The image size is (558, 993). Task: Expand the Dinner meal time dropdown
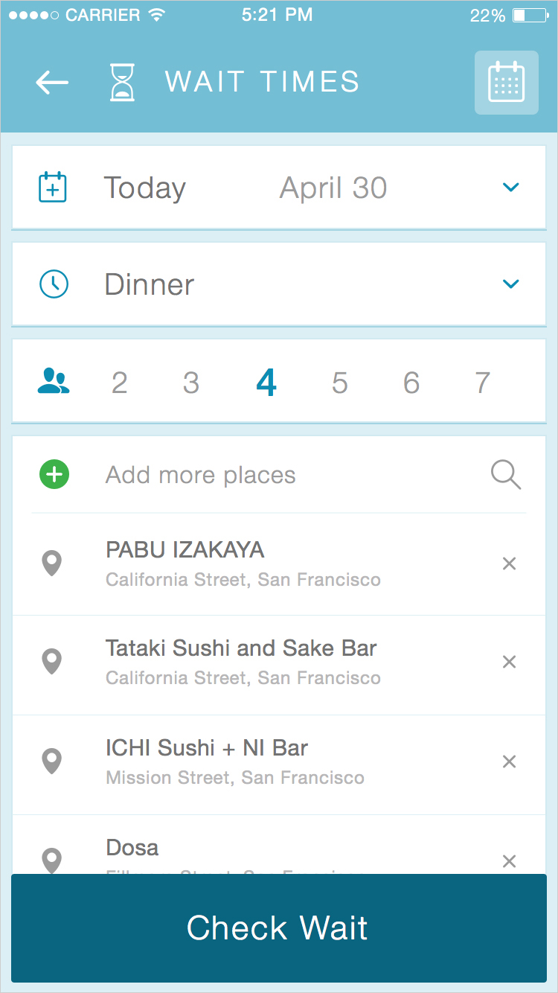tap(279, 284)
